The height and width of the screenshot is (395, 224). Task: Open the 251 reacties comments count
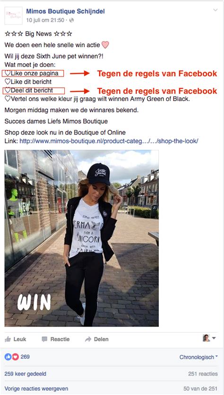coord(203,374)
